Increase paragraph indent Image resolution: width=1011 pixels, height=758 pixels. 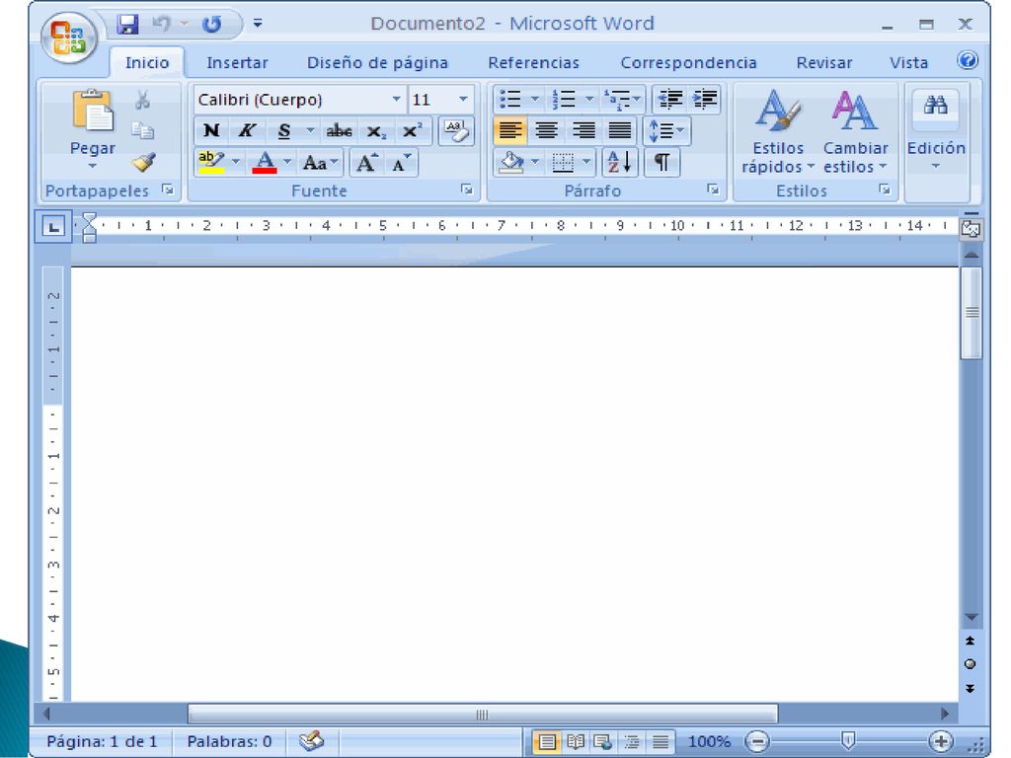pyautogui.click(x=704, y=100)
